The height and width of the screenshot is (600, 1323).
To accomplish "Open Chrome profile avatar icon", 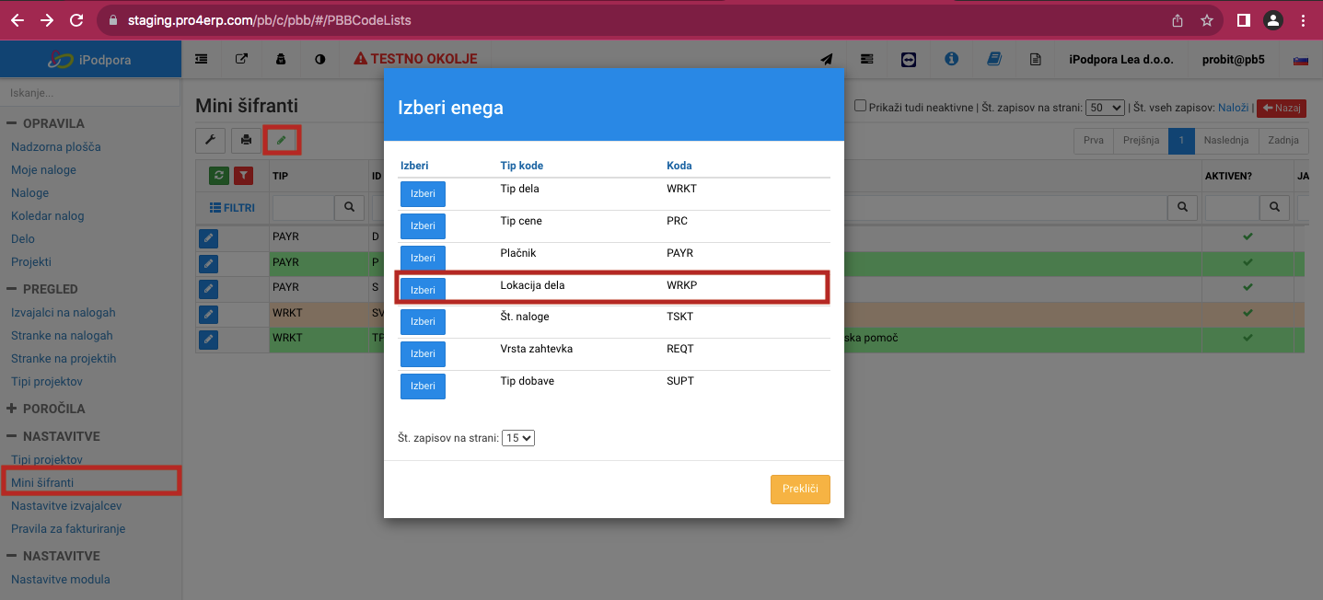I will 1272,19.
